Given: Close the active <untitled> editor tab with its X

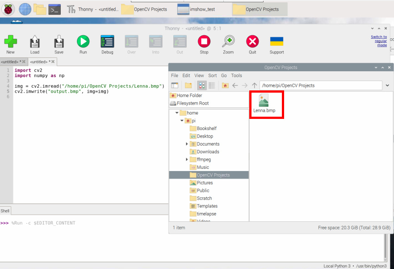Looking at the screenshot, I should [x=53, y=61].
